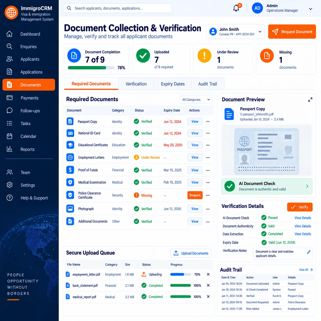Click the passport preview thumbnail image

(266, 151)
